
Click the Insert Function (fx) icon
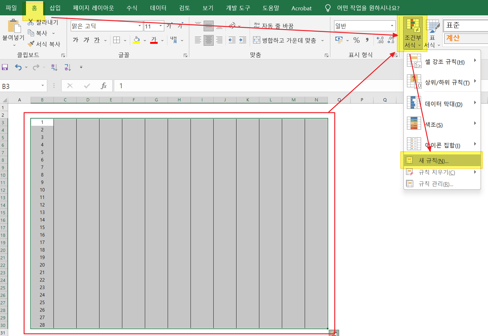pyautogui.click(x=104, y=86)
